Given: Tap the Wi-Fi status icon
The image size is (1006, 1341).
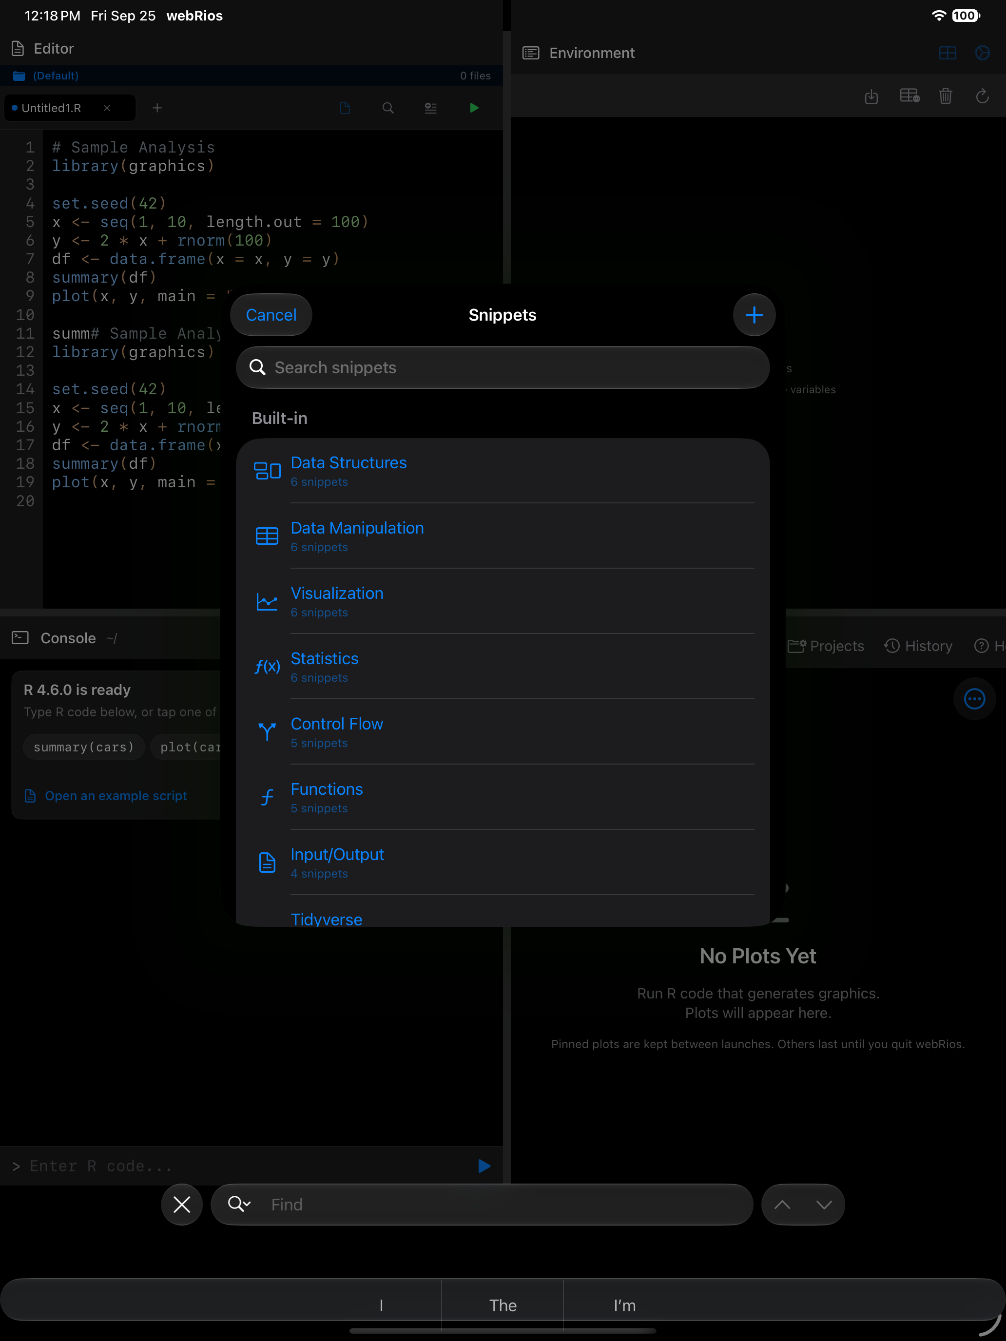Looking at the screenshot, I should [939, 16].
